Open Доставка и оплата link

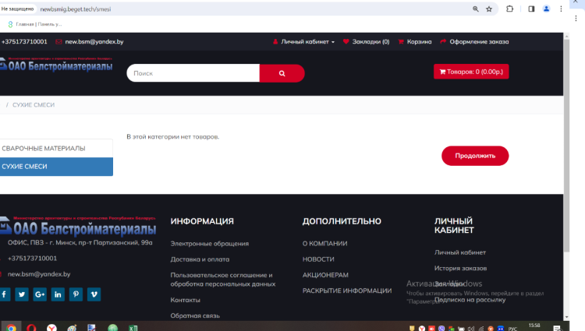tap(200, 259)
